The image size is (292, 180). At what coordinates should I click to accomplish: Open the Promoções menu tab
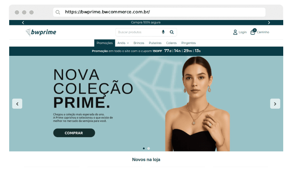(x=105, y=43)
